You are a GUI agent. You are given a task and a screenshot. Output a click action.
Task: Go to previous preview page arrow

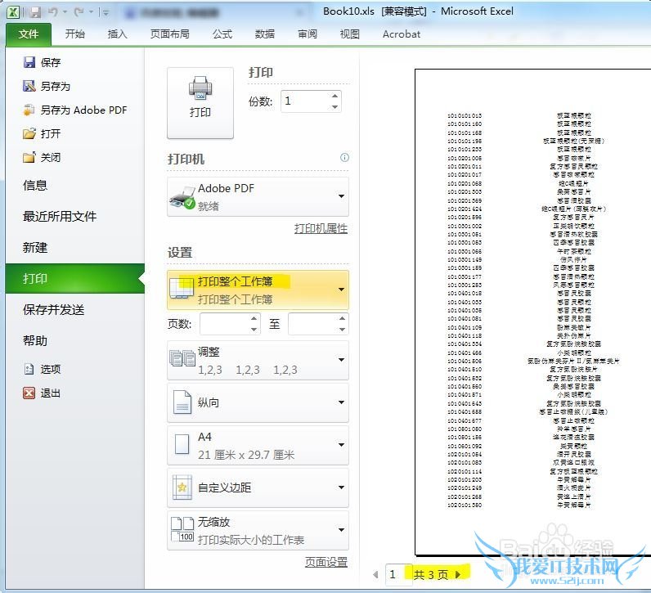375,574
